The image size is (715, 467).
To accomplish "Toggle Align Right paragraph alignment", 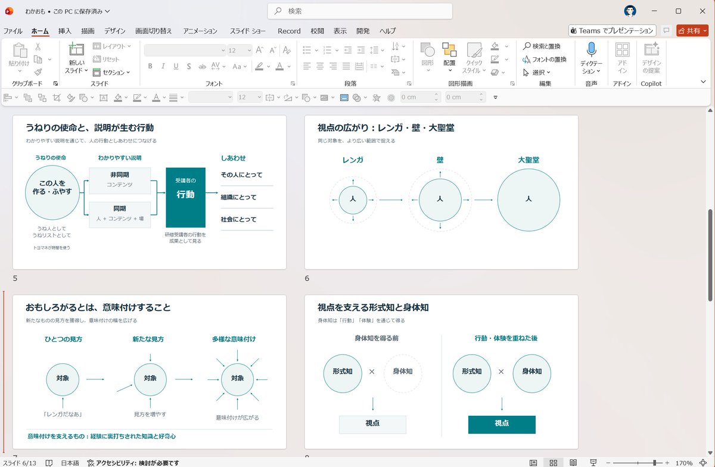I will coord(333,66).
